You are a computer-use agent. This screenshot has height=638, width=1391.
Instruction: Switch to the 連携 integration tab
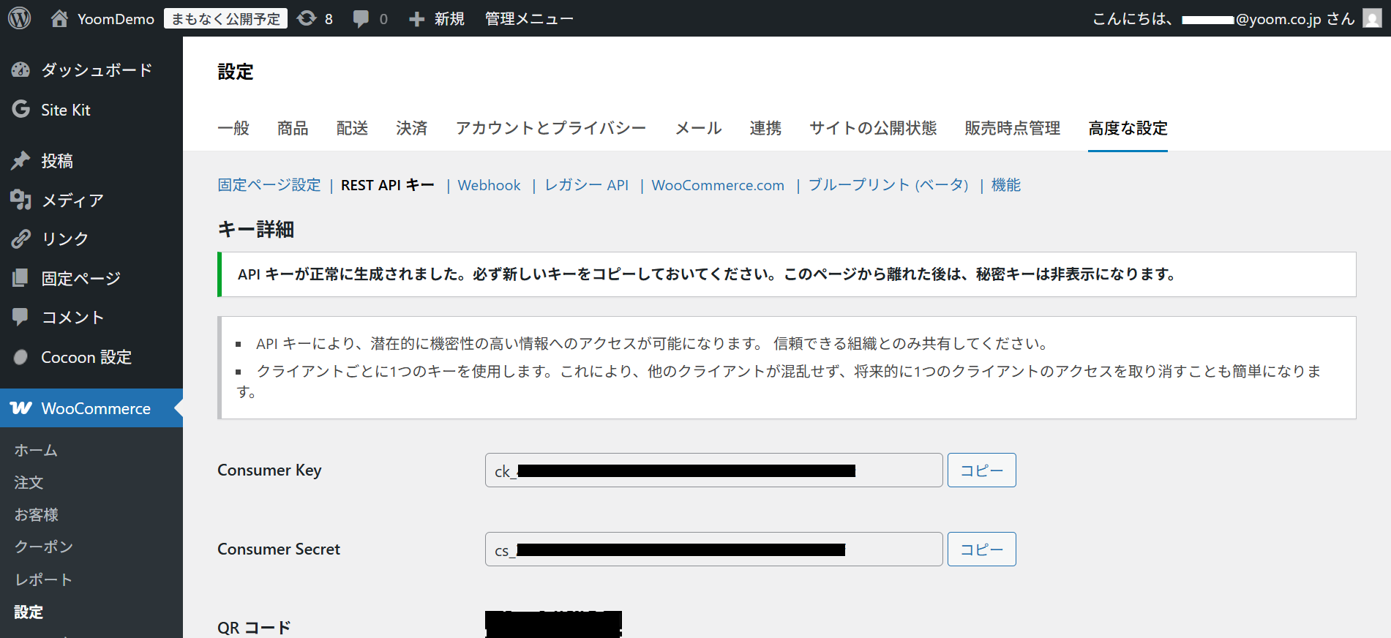pos(765,128)
